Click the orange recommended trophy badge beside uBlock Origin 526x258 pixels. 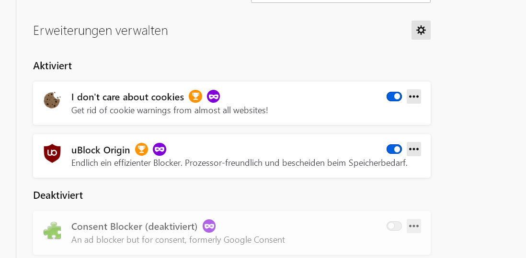(x=141, y=150)
